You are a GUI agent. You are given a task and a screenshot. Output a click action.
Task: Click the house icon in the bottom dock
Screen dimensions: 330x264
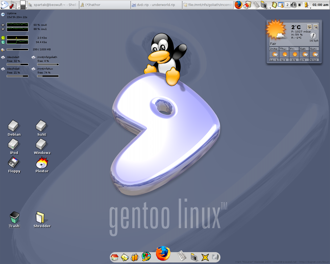115,257
